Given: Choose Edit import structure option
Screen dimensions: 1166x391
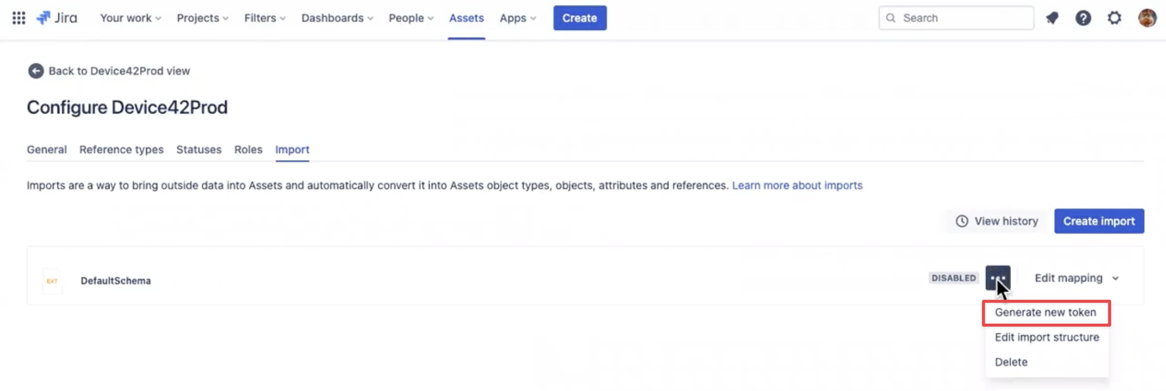Looking at the screenshot, I should pyautogui.click(x=1046, y=337).
